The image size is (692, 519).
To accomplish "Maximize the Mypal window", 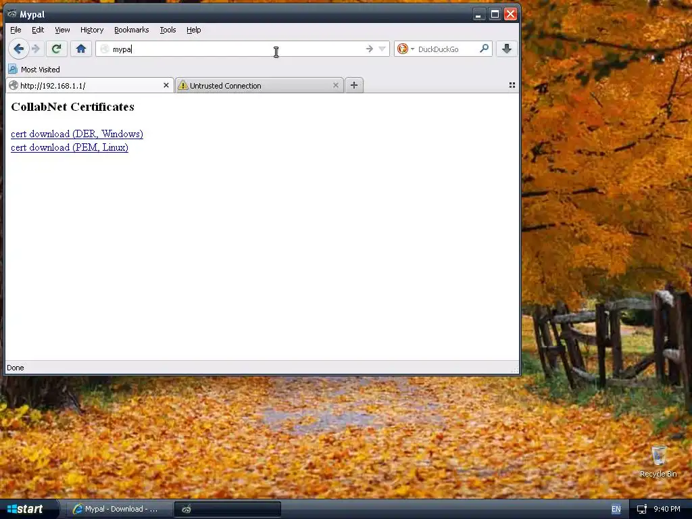I will pos(495,14).
